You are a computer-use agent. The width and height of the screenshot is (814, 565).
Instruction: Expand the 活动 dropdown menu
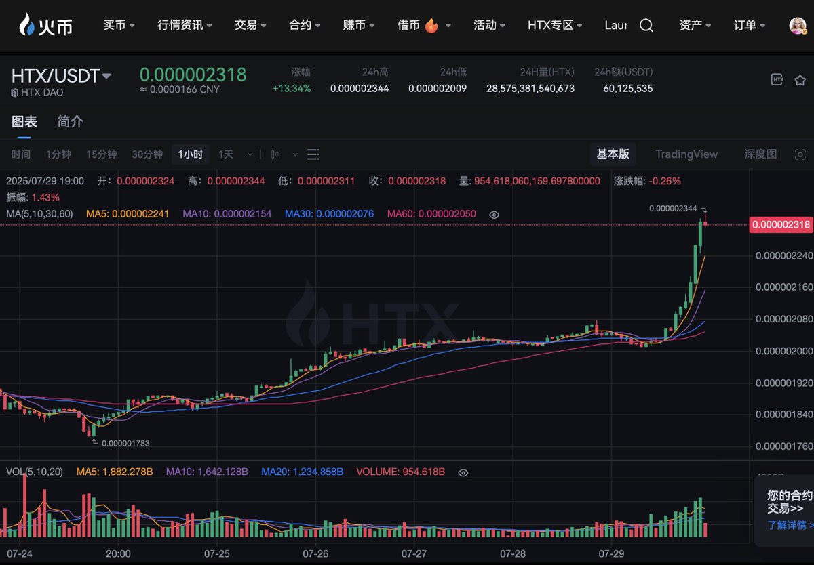coord(490,25)
